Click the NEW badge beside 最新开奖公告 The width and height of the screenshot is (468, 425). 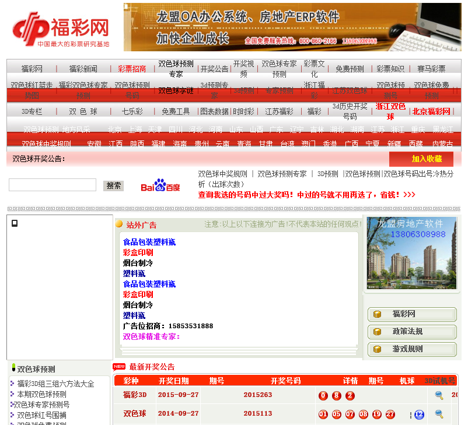119,367
